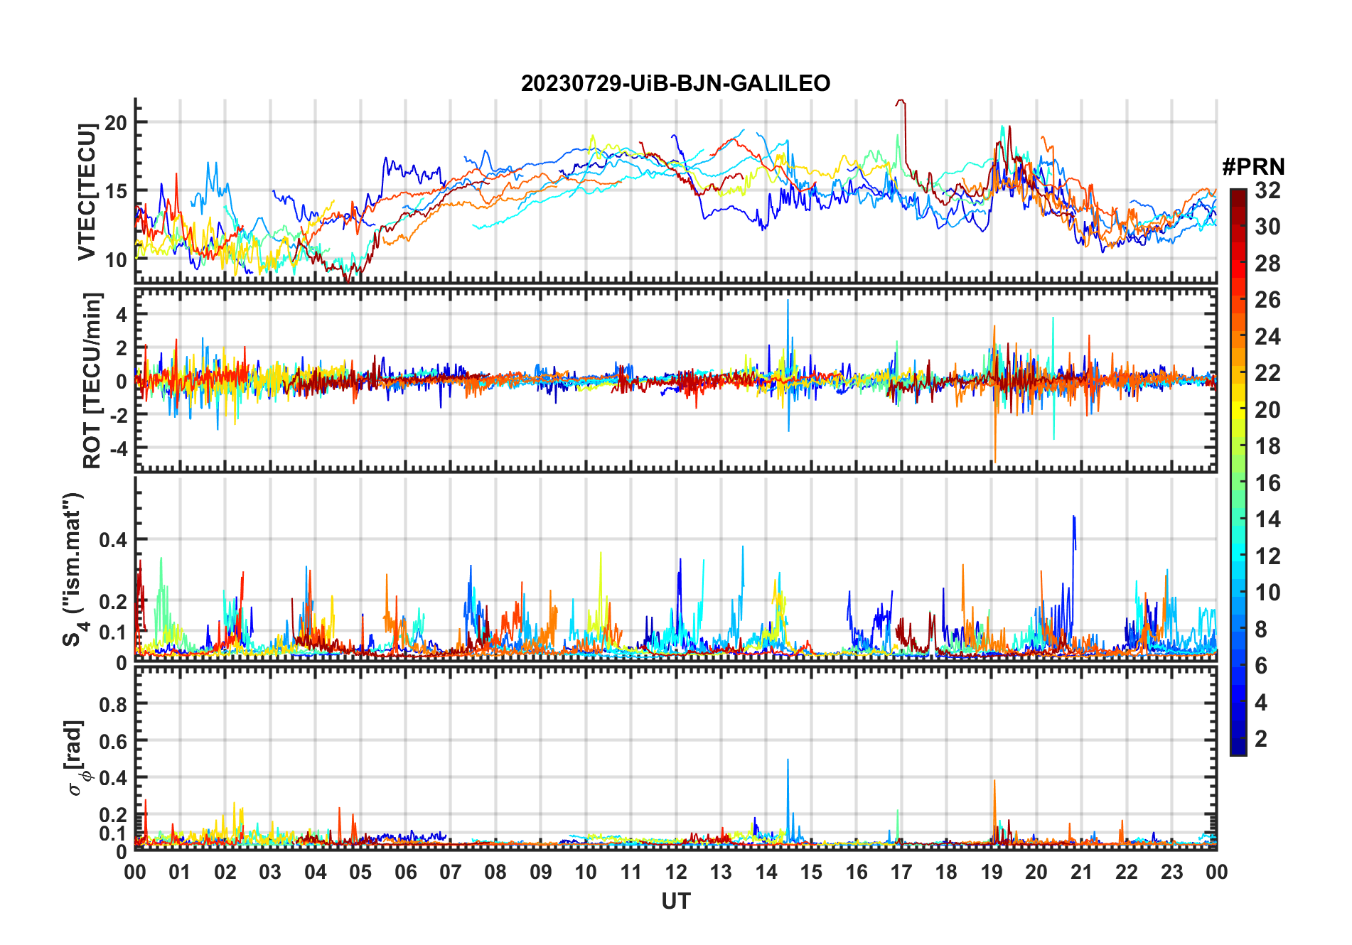The height and width of the screenshot is (945, 1352).
Task: Click the 12 tick label on UT axis
Action: click(x=675, y=872)
